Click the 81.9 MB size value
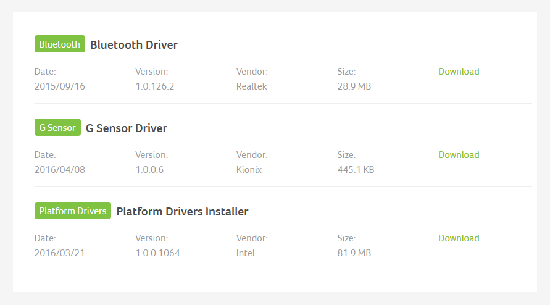 point(354,253)
